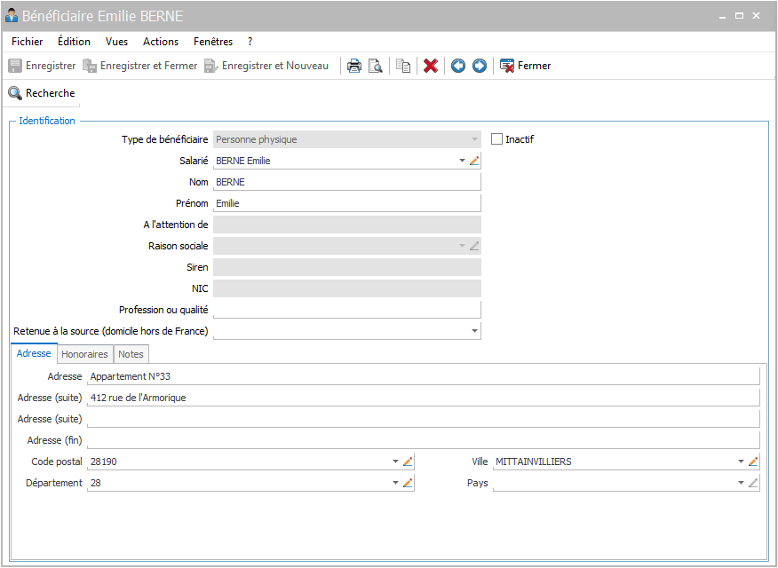778x568 pixels.
Task: Open print preview icon
Action: coord(375,66)
